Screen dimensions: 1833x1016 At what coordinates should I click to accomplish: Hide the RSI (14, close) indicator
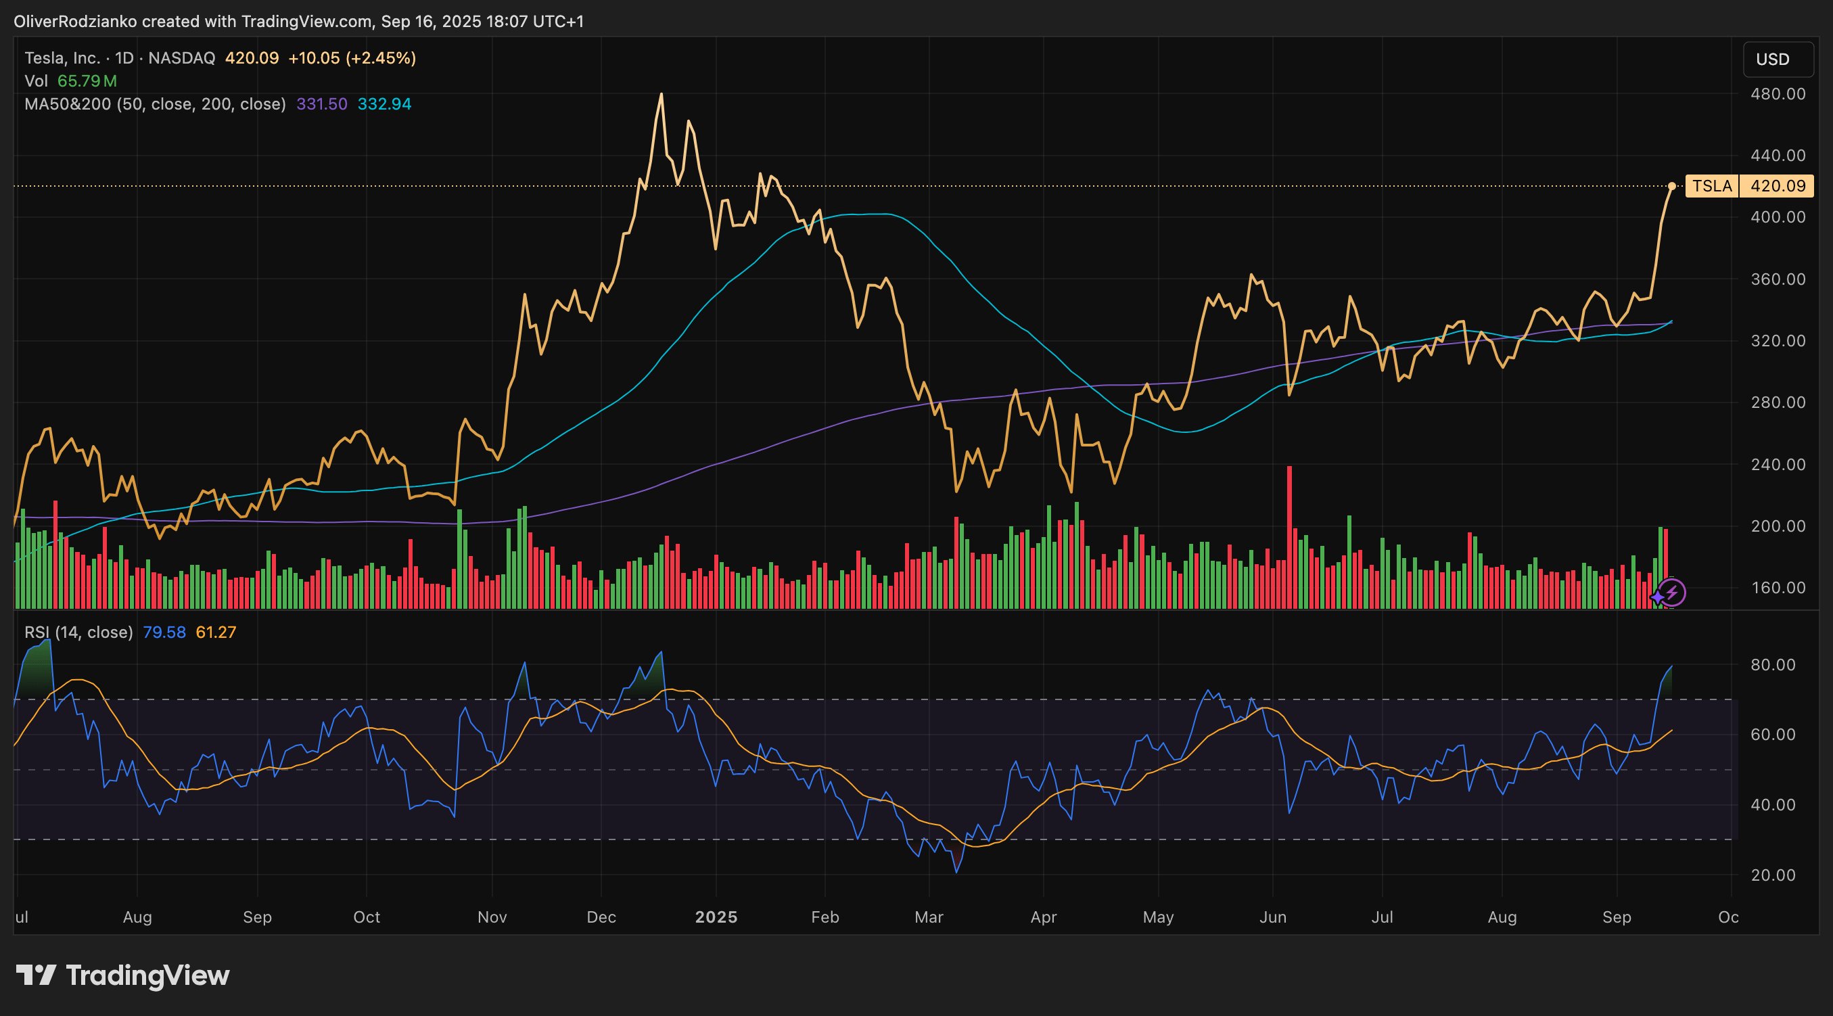78,631
